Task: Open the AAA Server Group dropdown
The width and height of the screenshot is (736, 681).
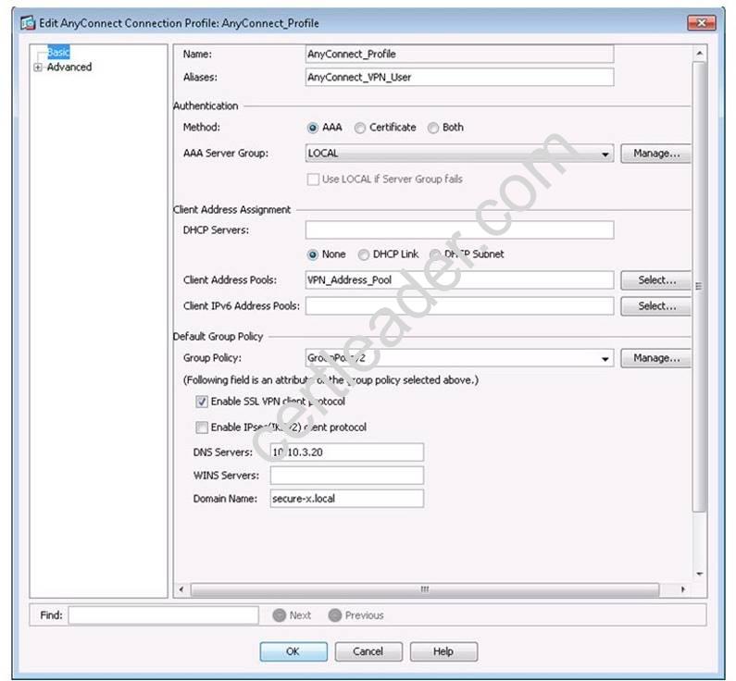Action: pos(459,154)
